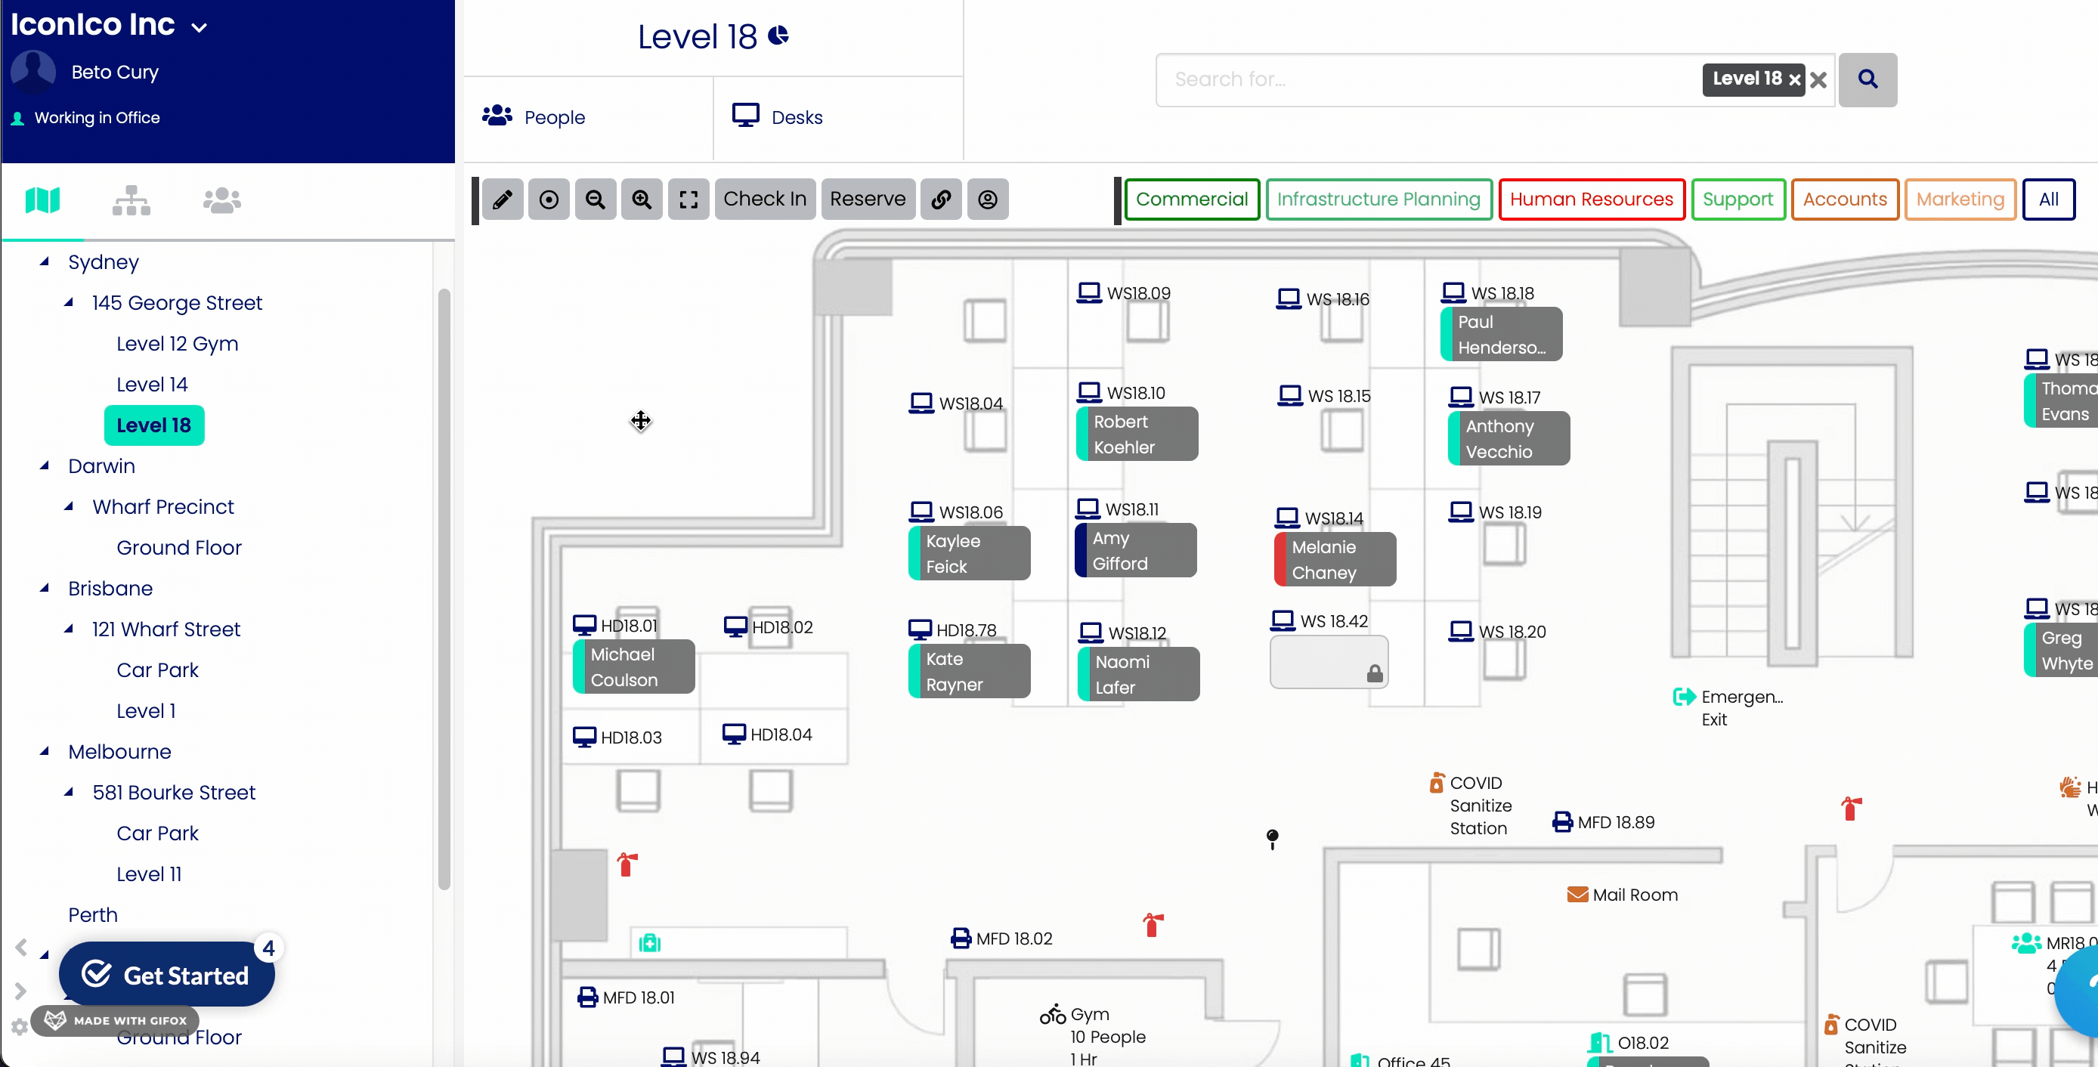Select hot desk HD18.02
Image resolution: width=2098 pixels, height=1067 pixels.
coord(768,626)
